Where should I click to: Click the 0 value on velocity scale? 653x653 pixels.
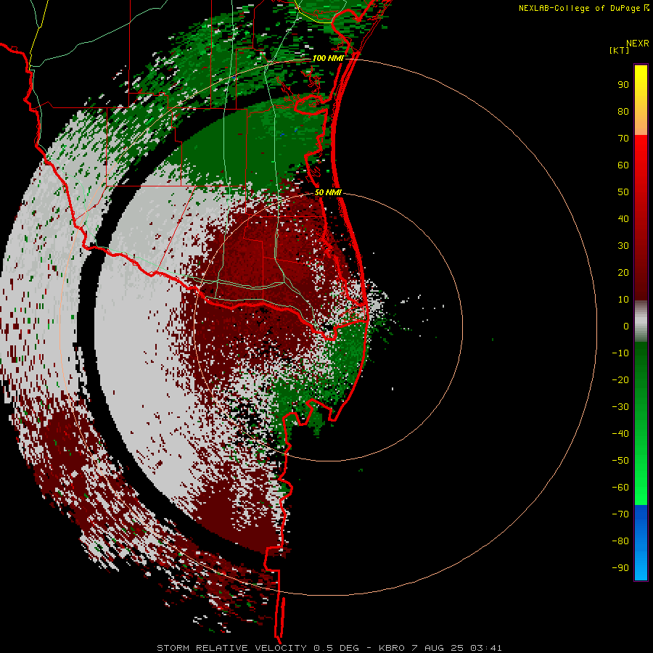(626, 326)
